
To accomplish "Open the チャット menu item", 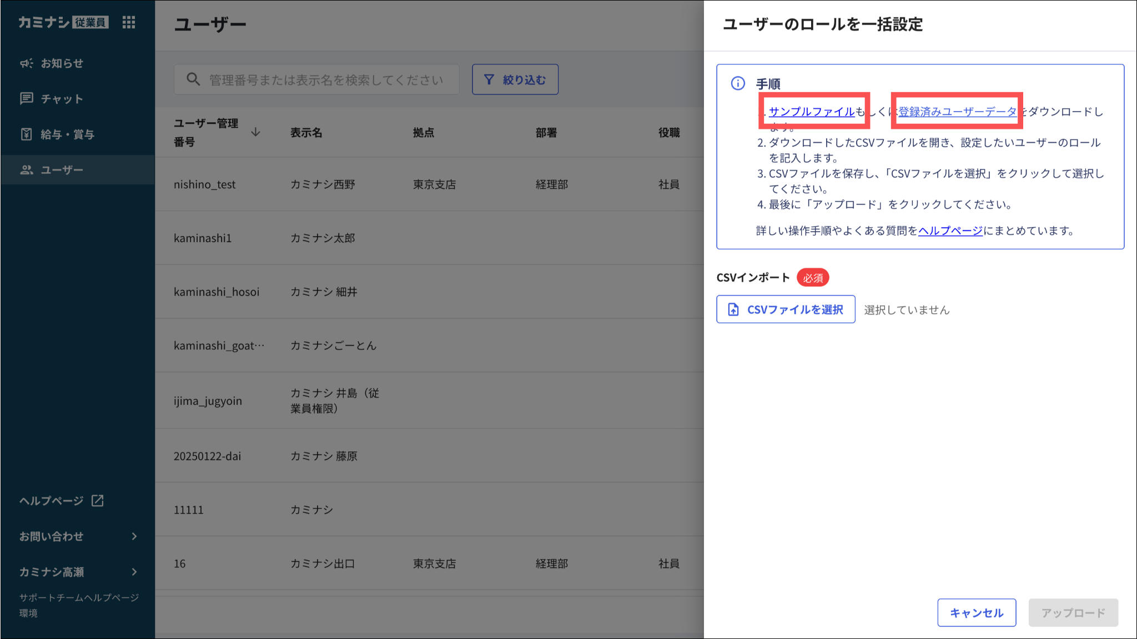I will click(x=62, y=99).
